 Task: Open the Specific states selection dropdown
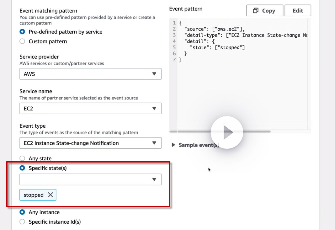coord(90,179)
